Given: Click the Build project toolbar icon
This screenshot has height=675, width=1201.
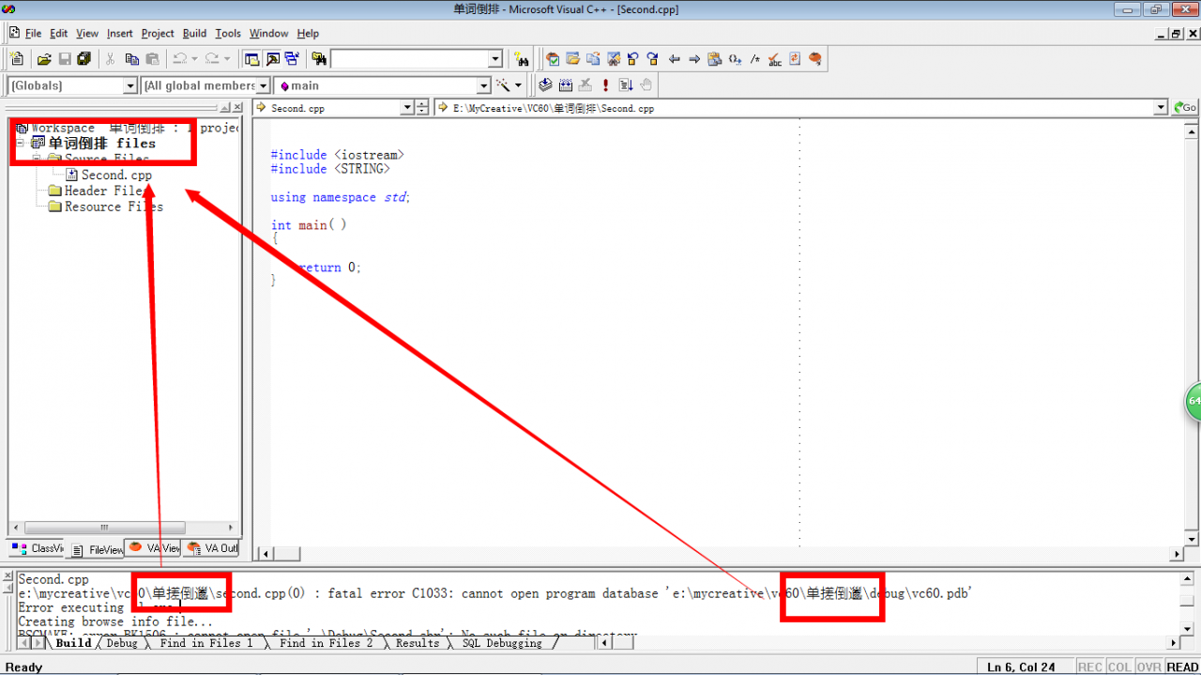Looking at the screenshot, I should (x=565, y=85).
